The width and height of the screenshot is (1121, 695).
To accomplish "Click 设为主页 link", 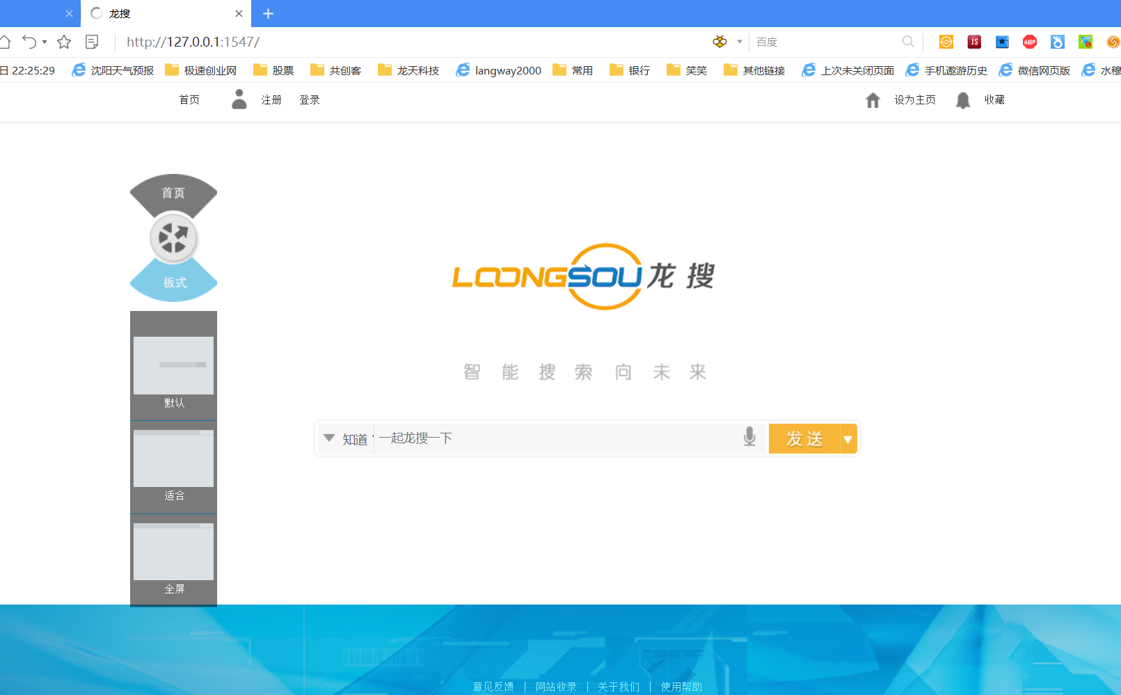I will (915, 99).
